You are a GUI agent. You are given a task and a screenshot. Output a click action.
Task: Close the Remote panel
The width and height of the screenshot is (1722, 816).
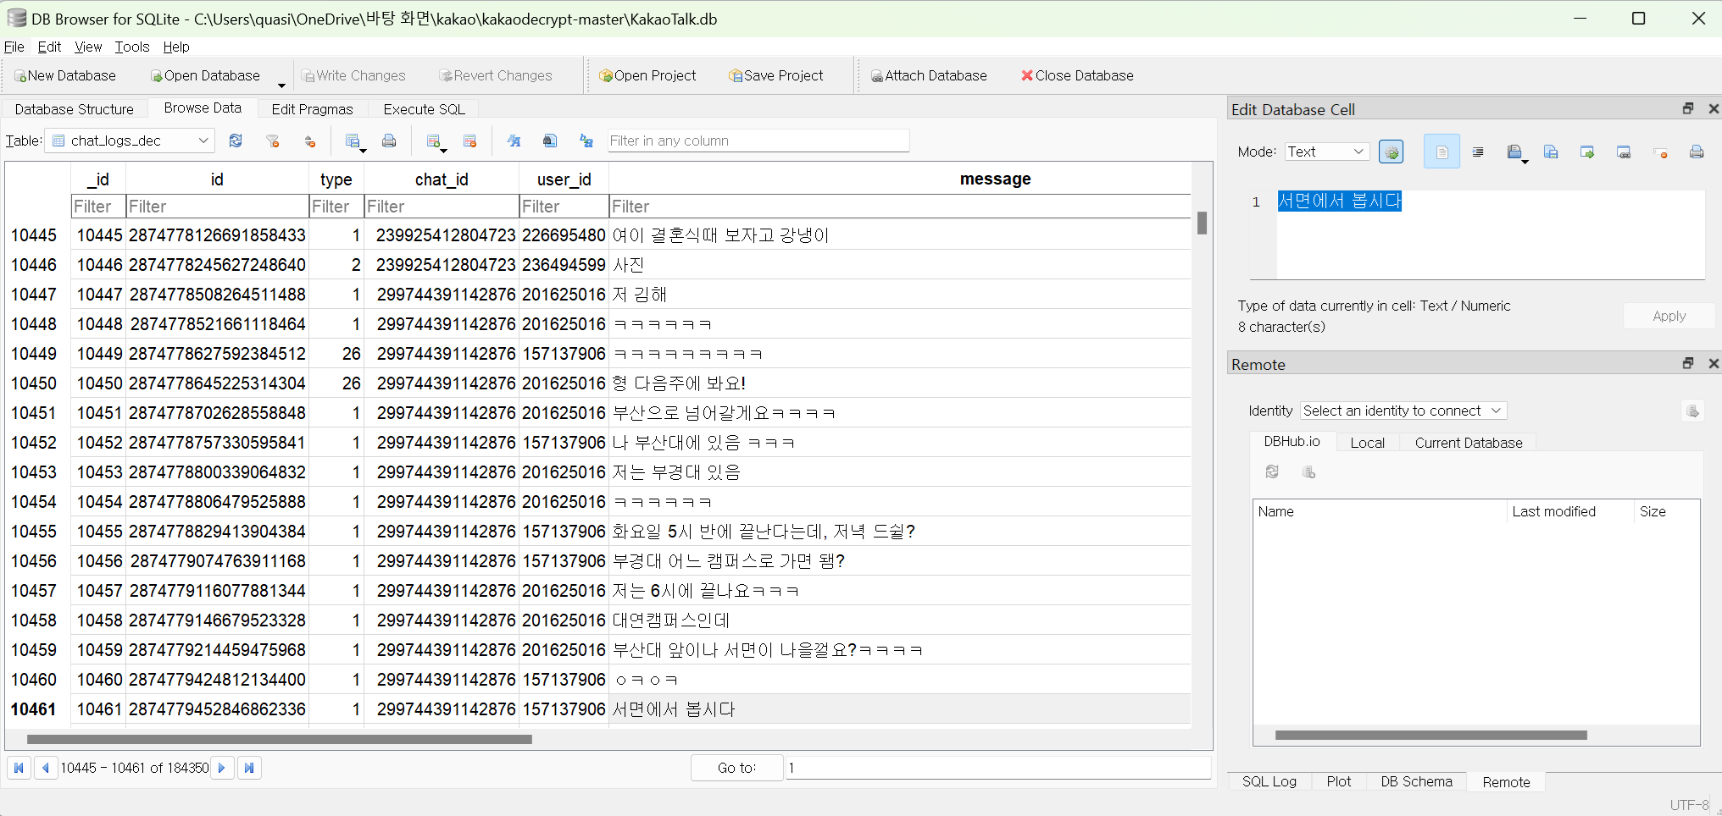(1713, 363)
